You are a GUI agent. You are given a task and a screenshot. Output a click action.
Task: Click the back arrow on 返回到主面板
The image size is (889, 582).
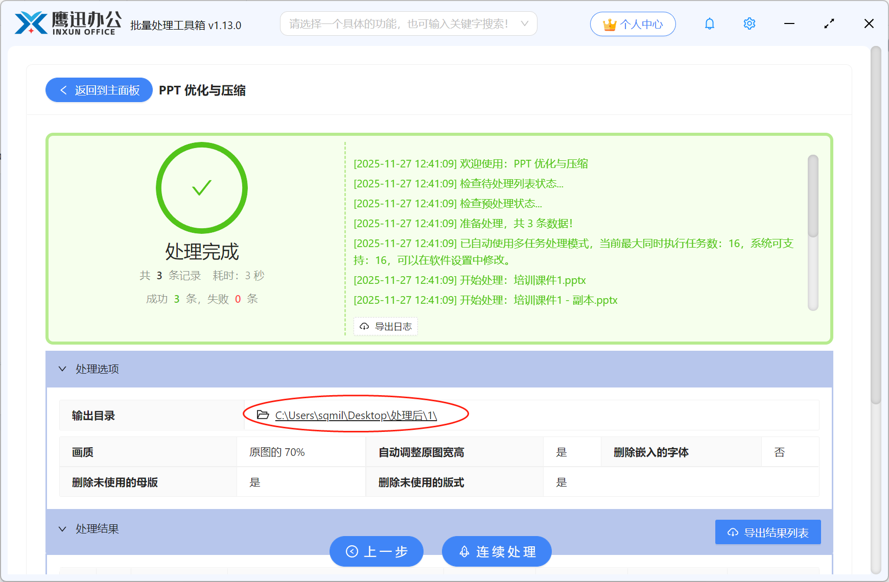pos(63,90)
